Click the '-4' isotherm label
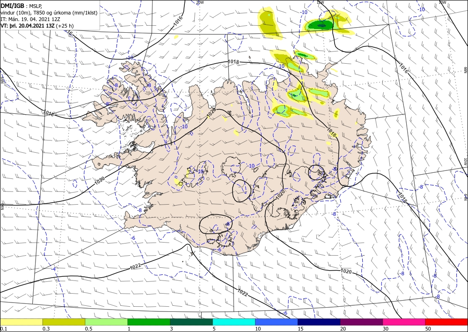This screenshot has width=468, height=332. point(53,269)
